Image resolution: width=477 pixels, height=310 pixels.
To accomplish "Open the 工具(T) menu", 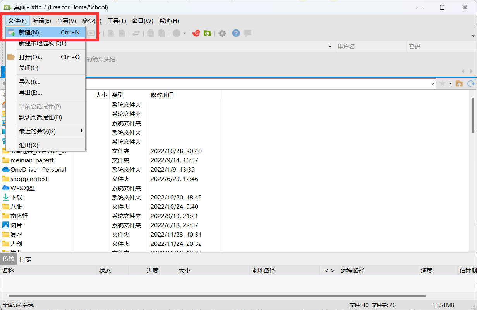I will (117, 21).
